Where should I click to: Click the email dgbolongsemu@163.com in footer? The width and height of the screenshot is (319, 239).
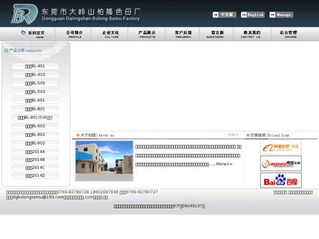coord(38,197)
